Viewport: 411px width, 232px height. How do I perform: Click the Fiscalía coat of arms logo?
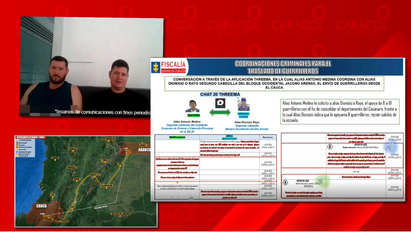[x=156, y=67]
